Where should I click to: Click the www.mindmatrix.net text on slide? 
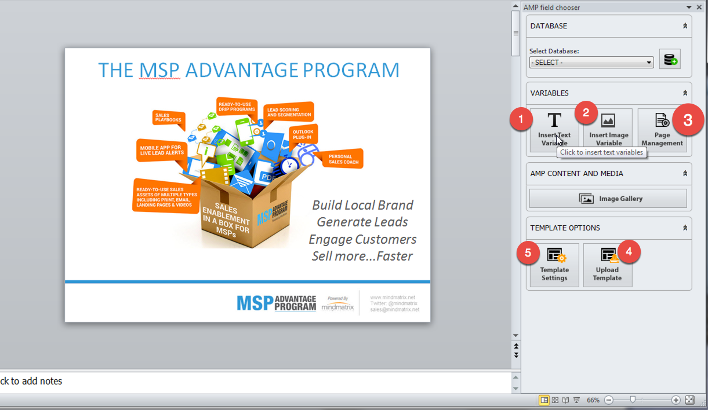point(393,297)
